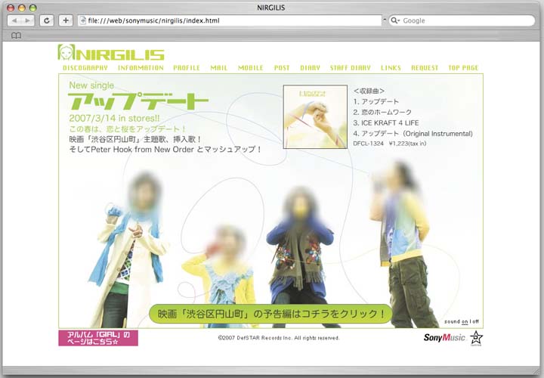Image resolution: width=544 pixels, height=378 pixels.
Task: Open the Google search magnifier dropdown
Action: point(396,20)
